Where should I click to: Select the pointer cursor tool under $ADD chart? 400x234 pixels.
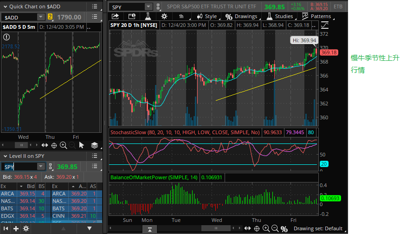81,145
